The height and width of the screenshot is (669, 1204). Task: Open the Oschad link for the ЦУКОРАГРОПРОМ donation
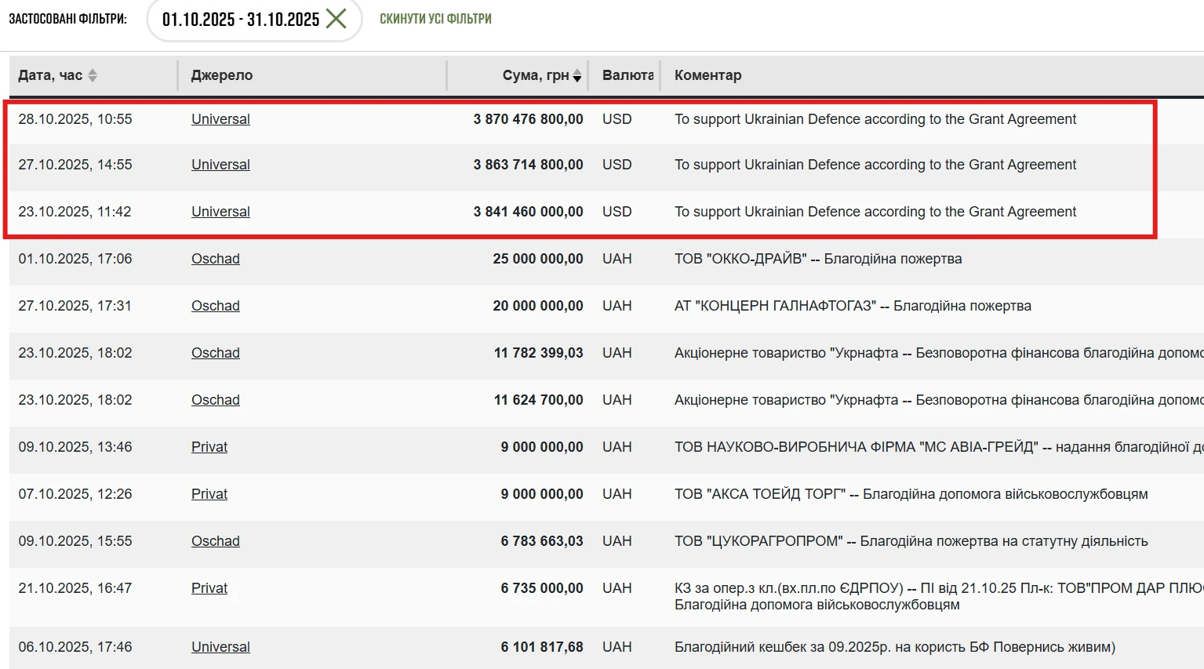pos(216,541)
